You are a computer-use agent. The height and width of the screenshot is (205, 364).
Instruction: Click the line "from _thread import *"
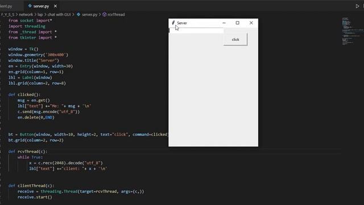(32, 32)
